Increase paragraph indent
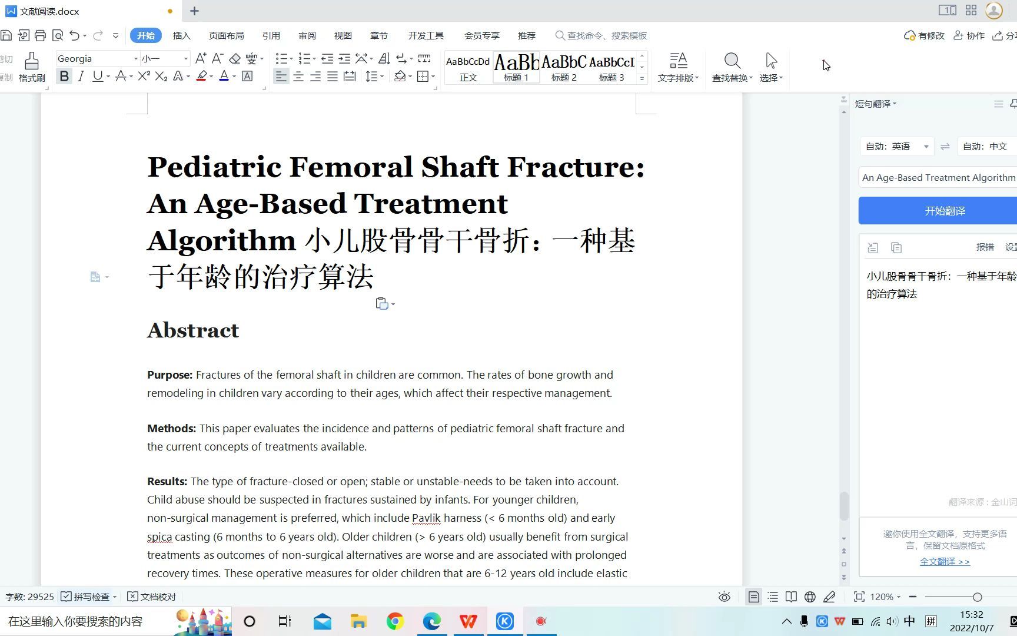This screenshot has height=636, width=1017. click(344, 58)
